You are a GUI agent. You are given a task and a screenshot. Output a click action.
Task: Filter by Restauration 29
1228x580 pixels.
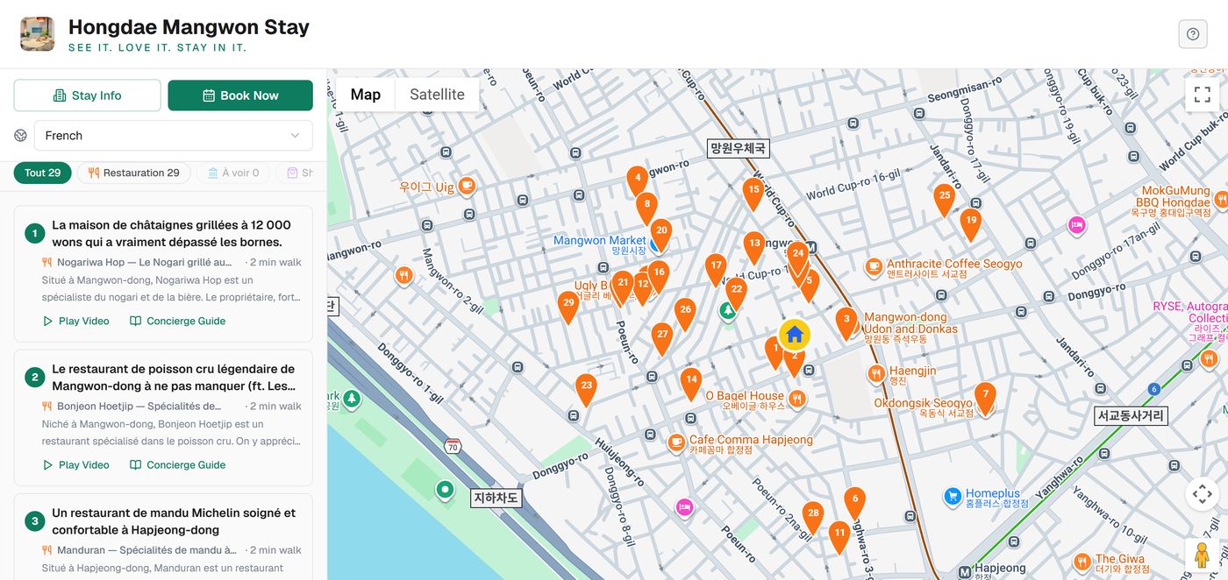[133, 173]
